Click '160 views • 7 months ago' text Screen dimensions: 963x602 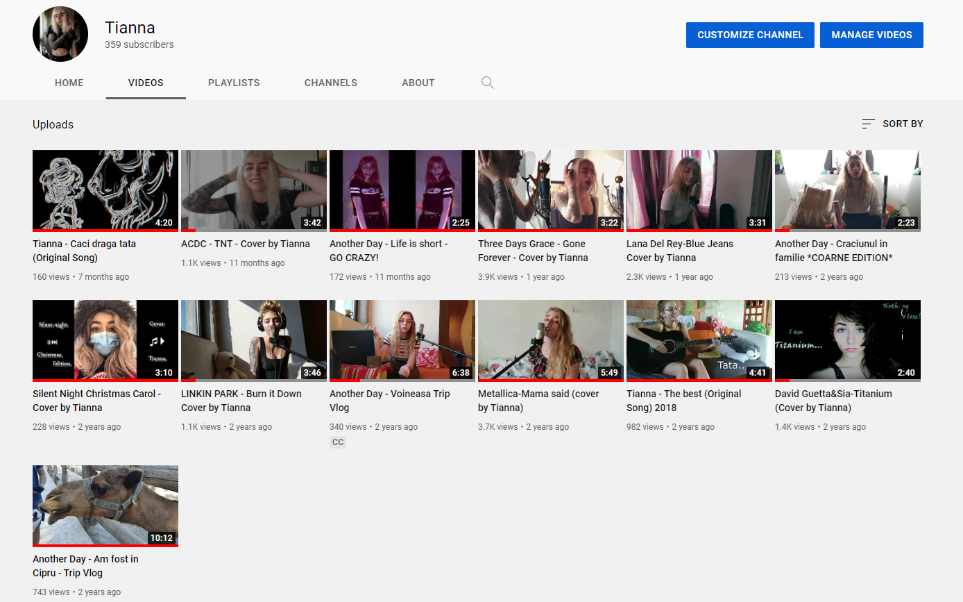(x=80, y=277)
